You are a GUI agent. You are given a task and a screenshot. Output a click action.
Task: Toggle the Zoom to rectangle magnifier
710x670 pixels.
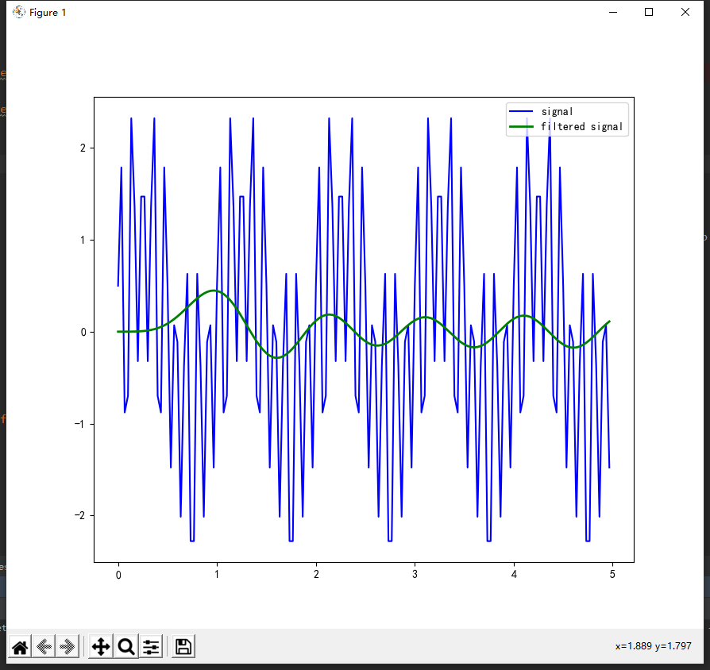[x=125, y=647]
